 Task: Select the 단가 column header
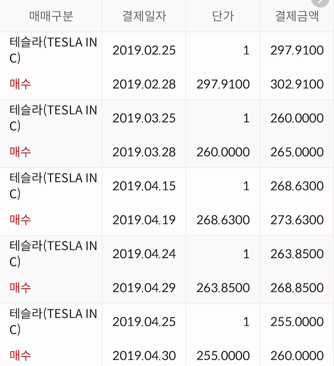tap(223, 16)
